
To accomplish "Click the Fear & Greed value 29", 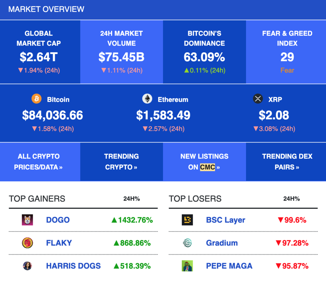I will pos(287,57).
